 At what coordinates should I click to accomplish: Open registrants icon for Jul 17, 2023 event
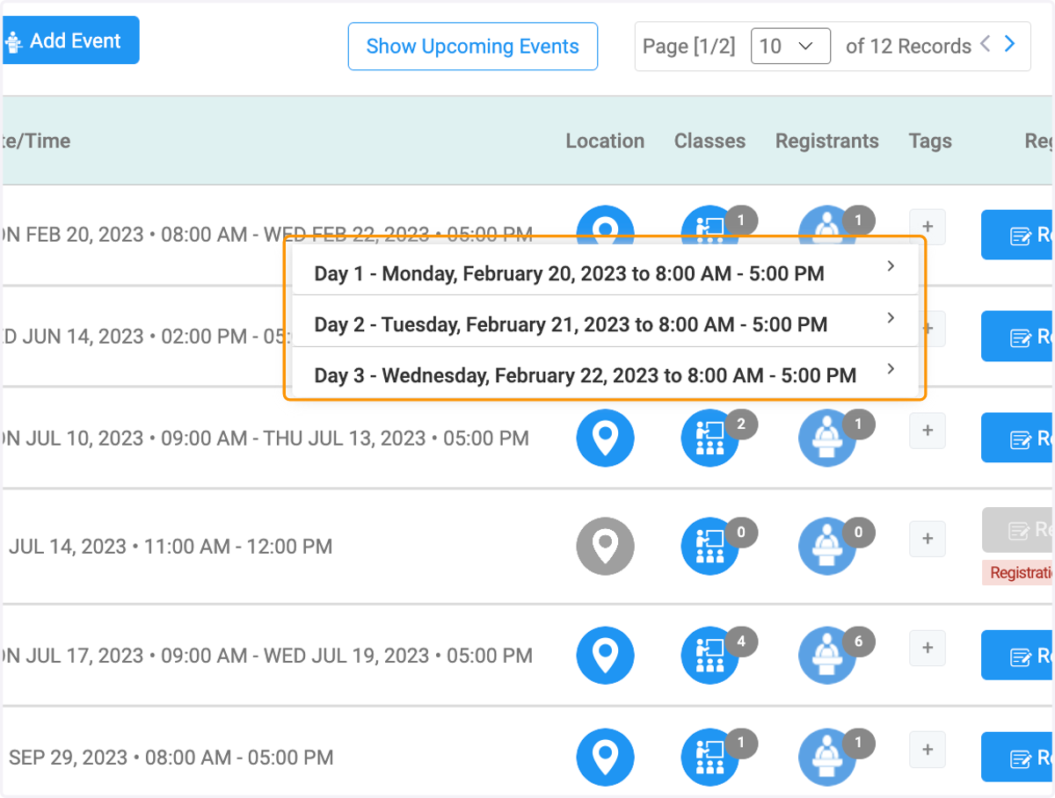827,656
